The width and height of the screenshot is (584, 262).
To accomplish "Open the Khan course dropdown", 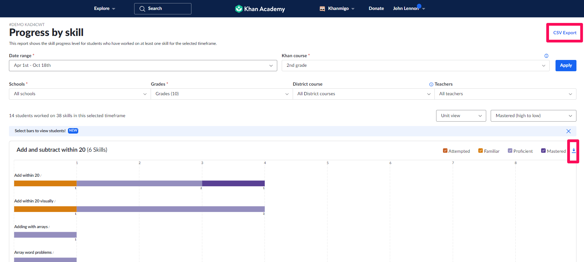I will [416, 65].
